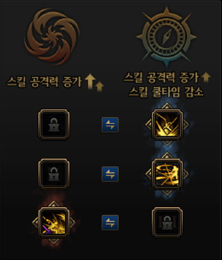Click diamond ornament above hammer skill

167,106
